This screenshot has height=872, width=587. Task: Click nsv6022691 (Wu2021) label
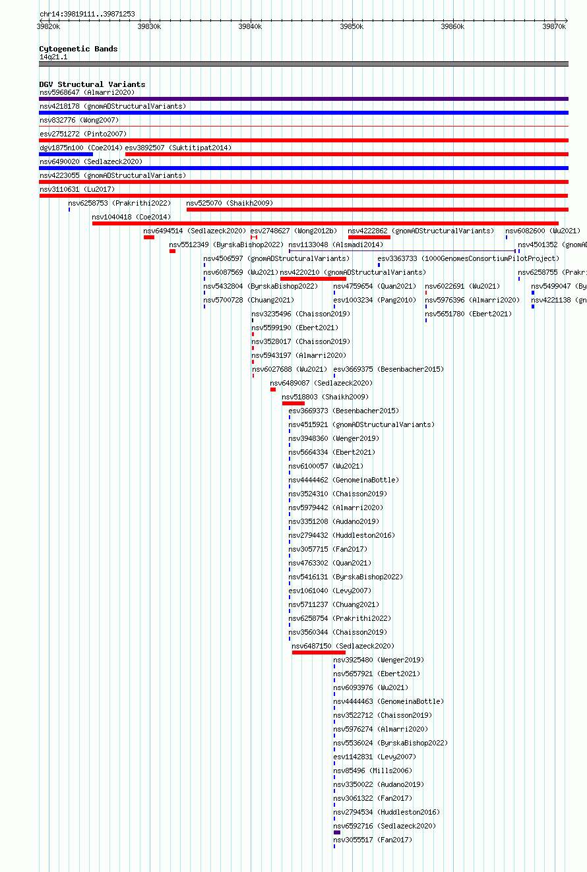(x=462, y=286)
